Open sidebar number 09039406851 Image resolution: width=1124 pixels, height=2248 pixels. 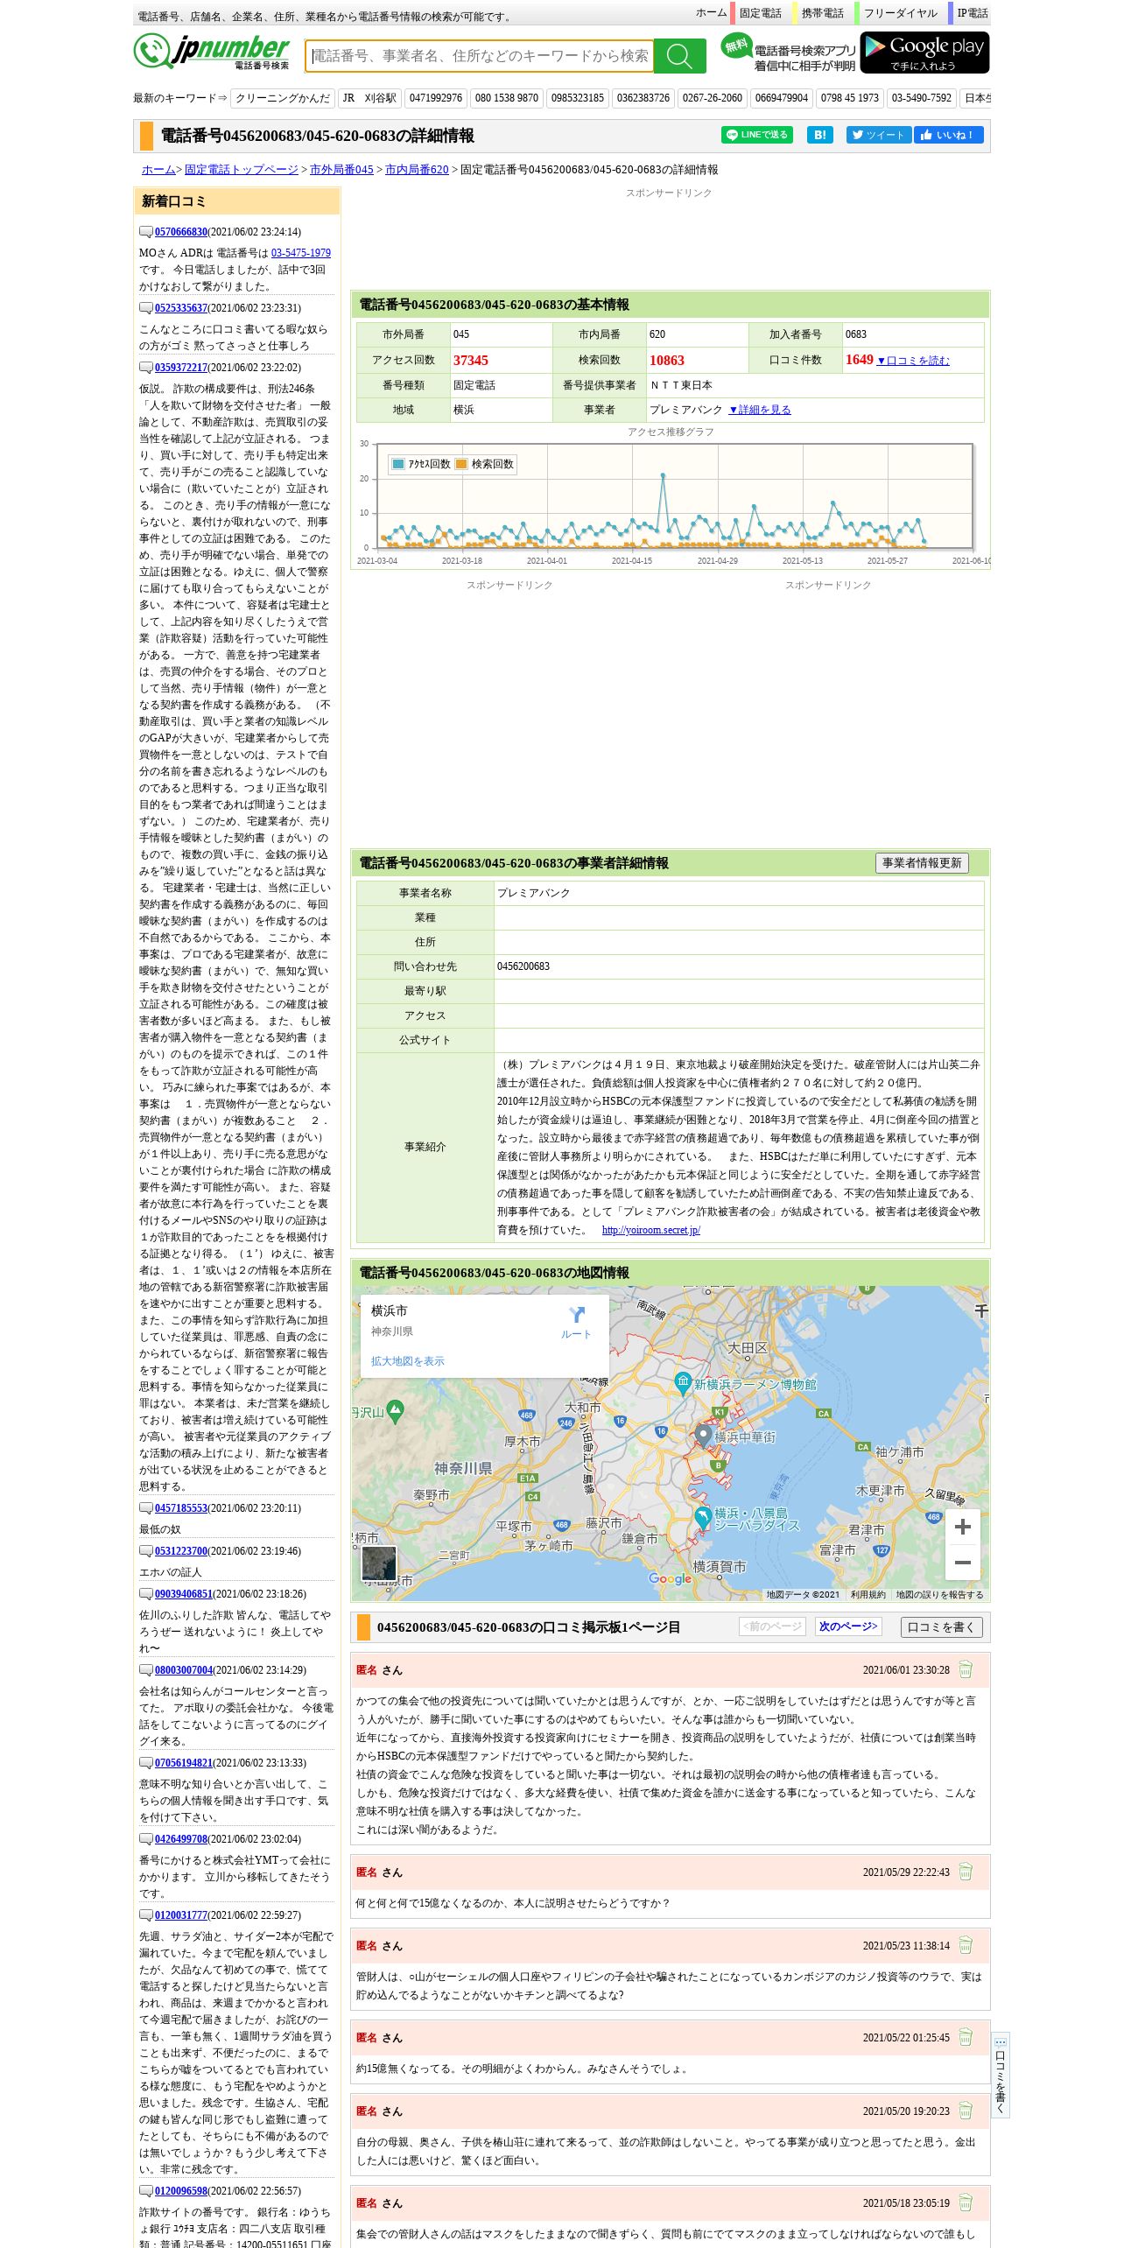point(184,1594)
